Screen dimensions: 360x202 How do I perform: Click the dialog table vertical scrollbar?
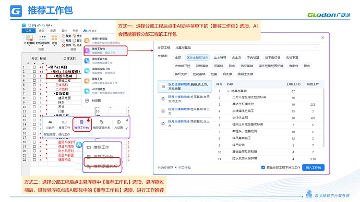pyautogui.click(x=323, y=118)
